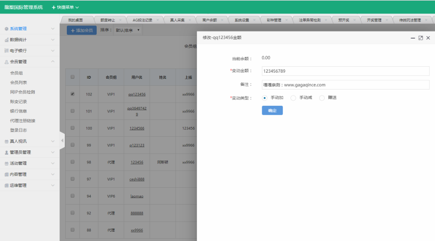Open 账变记录 in the sidebar
Image resolution: width=435 pixels, height=241 pixels.
(x=18, y=102)
